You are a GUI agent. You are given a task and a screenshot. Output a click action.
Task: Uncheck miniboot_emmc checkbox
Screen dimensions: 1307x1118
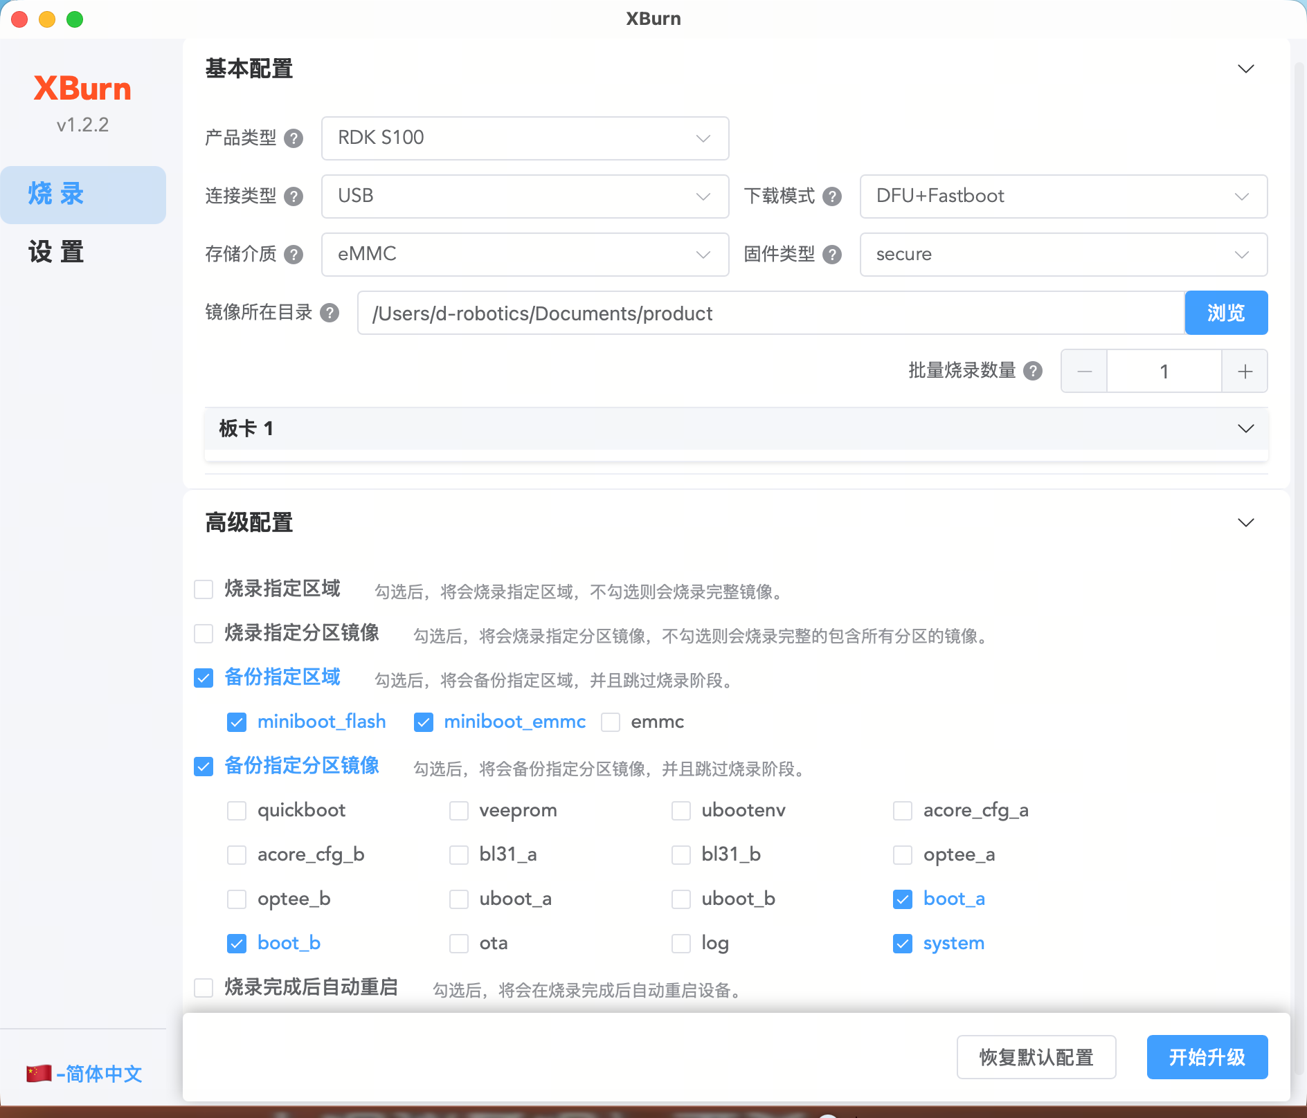pos(424,722)
